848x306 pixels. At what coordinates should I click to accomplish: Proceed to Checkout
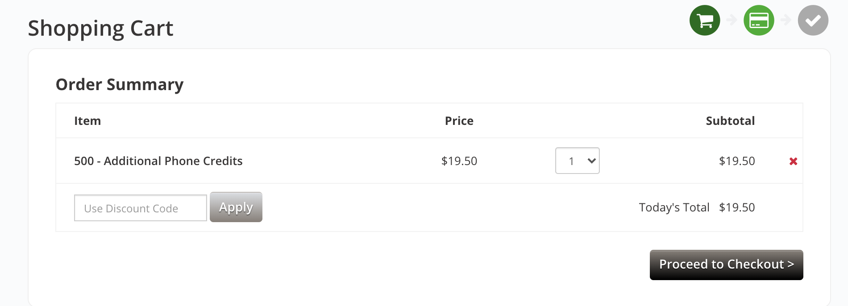(x=726, y=265)
